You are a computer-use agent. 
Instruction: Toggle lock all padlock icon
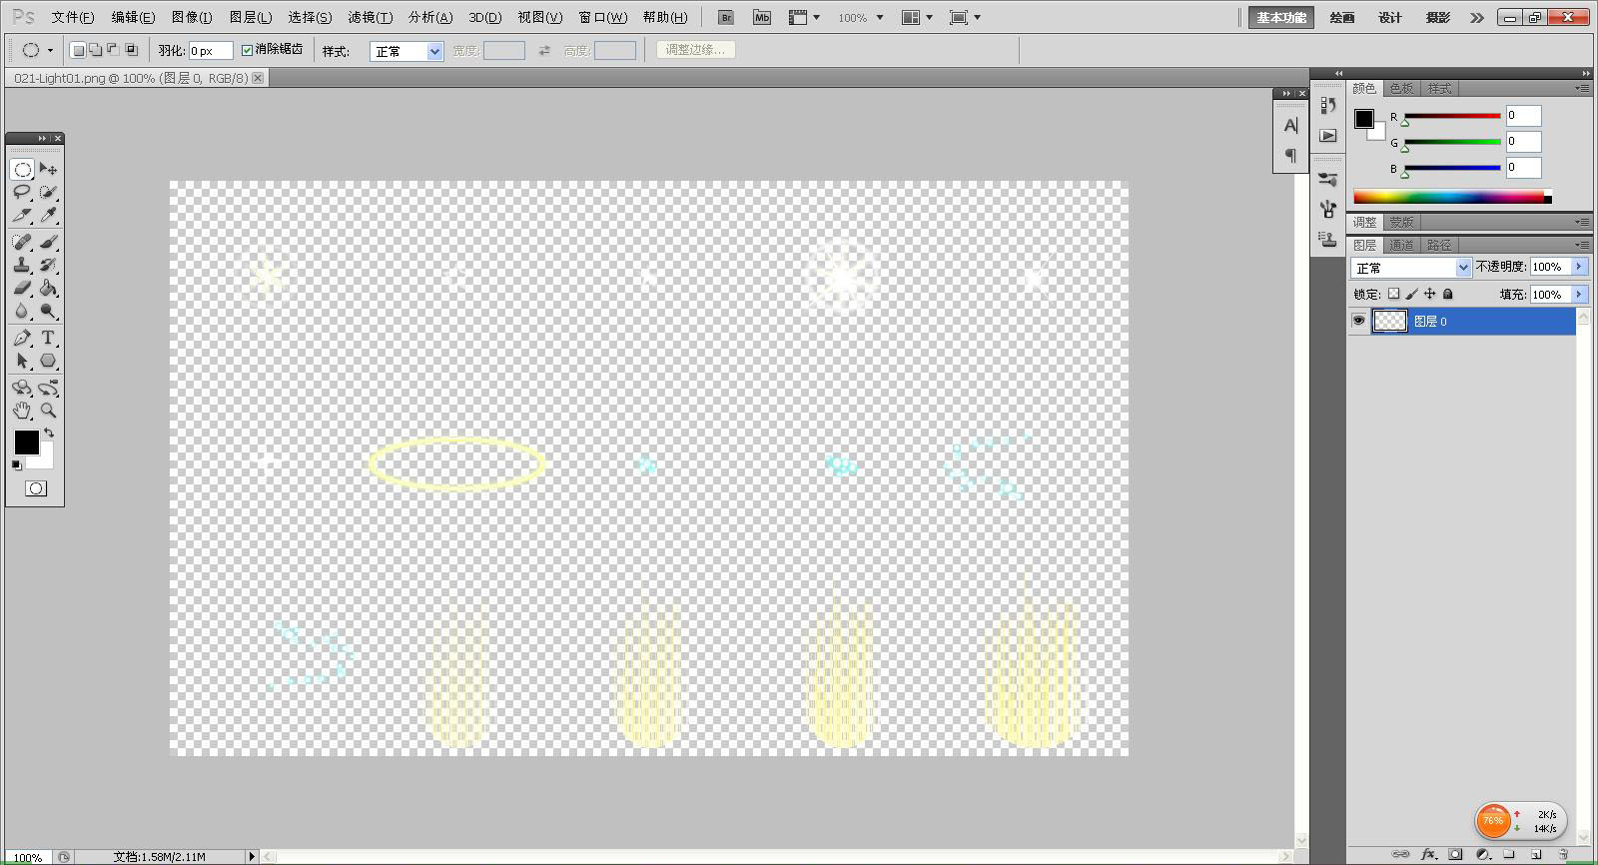click(1447, 294)
